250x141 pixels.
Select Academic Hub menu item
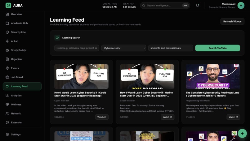tap(22, 23)
